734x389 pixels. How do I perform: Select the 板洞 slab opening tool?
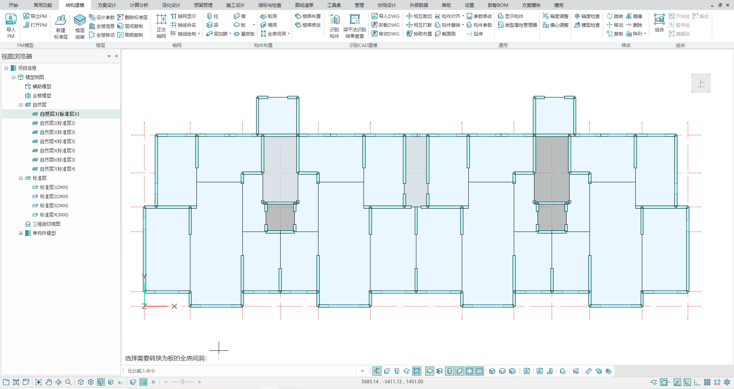268,16
